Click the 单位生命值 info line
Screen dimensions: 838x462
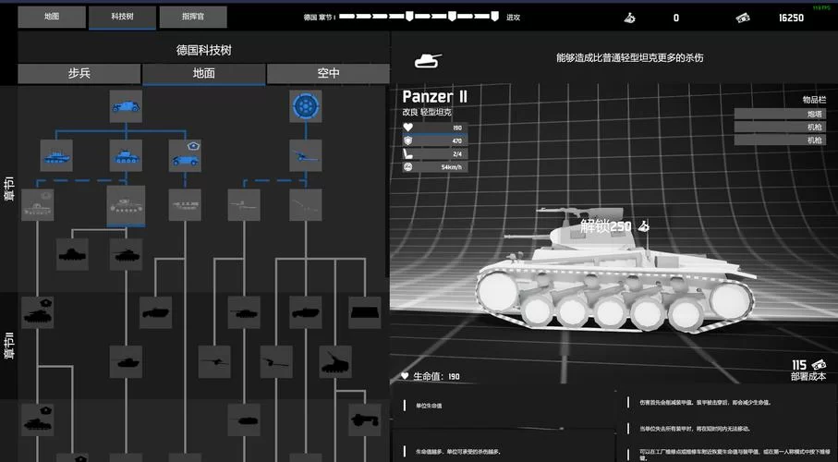click(x=429, y=406)
